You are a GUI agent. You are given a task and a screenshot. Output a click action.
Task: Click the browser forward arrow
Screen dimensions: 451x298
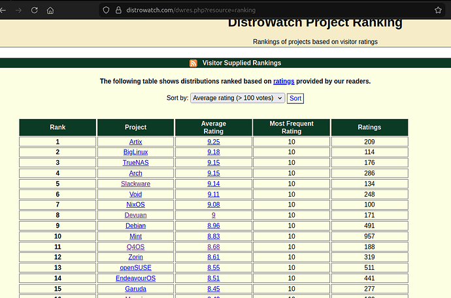tap(19, 10)
